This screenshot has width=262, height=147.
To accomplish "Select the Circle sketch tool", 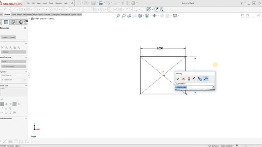I will [36, 9].
